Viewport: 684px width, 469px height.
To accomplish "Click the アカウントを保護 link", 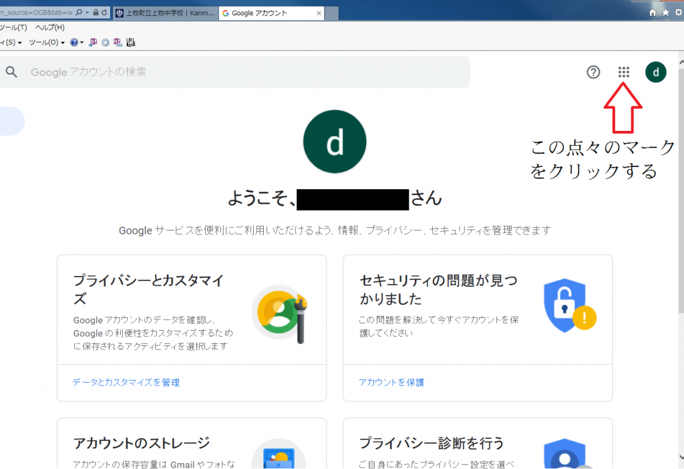I will pos(391,383).
